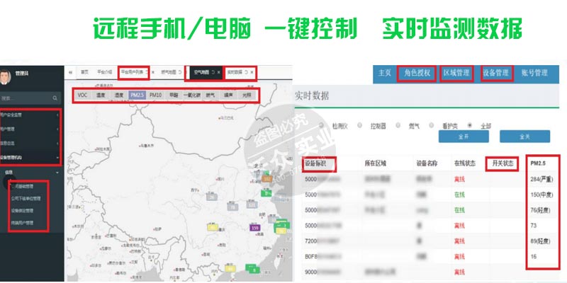Select the PM10 map filter
Screen dimensions: 567x283
tap(156, 94)
